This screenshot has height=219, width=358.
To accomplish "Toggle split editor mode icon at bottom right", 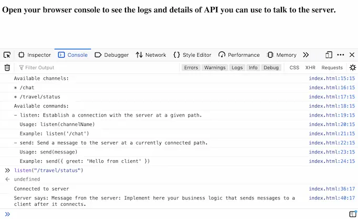I will (352, 214).
